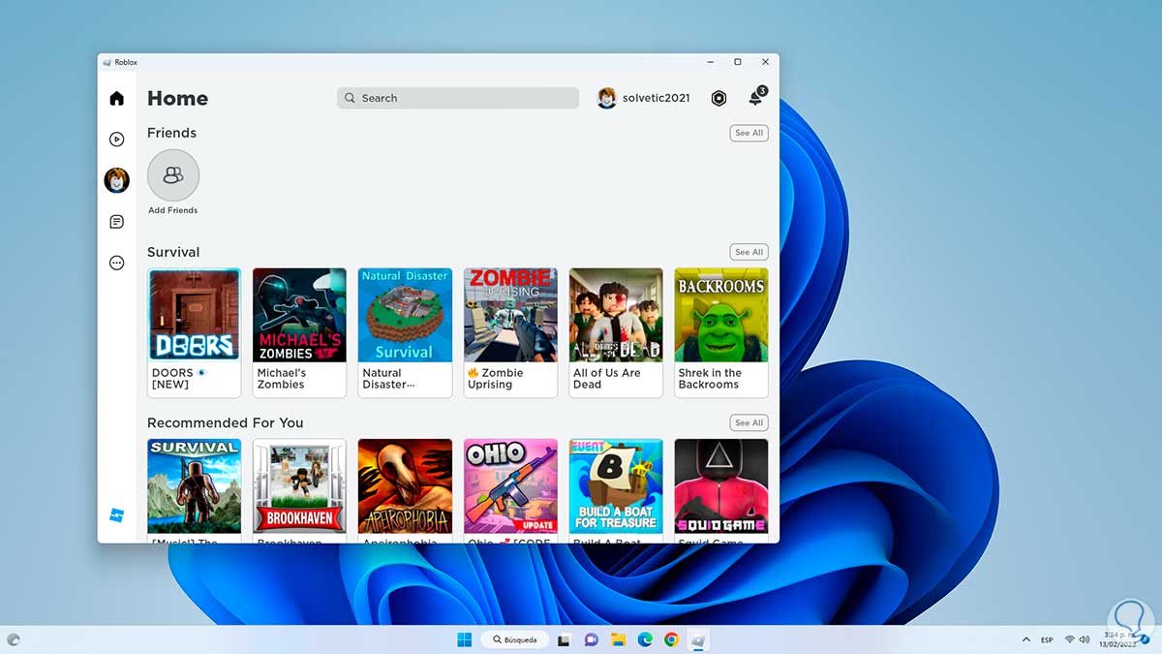Click the 'Add Friends' label text
The image size is (1162, 654).
(x=173, y=210)
